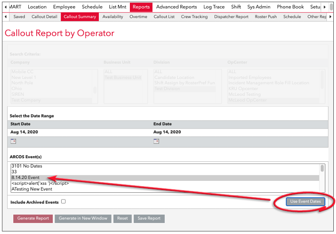Open the Employee tab
This screenshot has width=336, height=234.
64,7
